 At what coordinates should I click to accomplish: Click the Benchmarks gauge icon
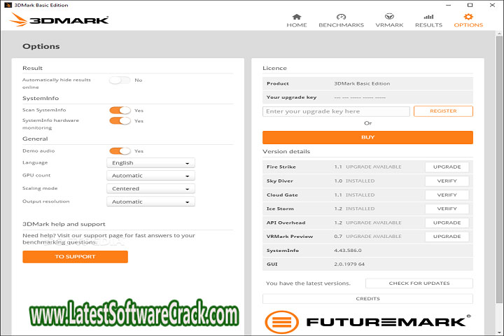(x=341, y=17)
